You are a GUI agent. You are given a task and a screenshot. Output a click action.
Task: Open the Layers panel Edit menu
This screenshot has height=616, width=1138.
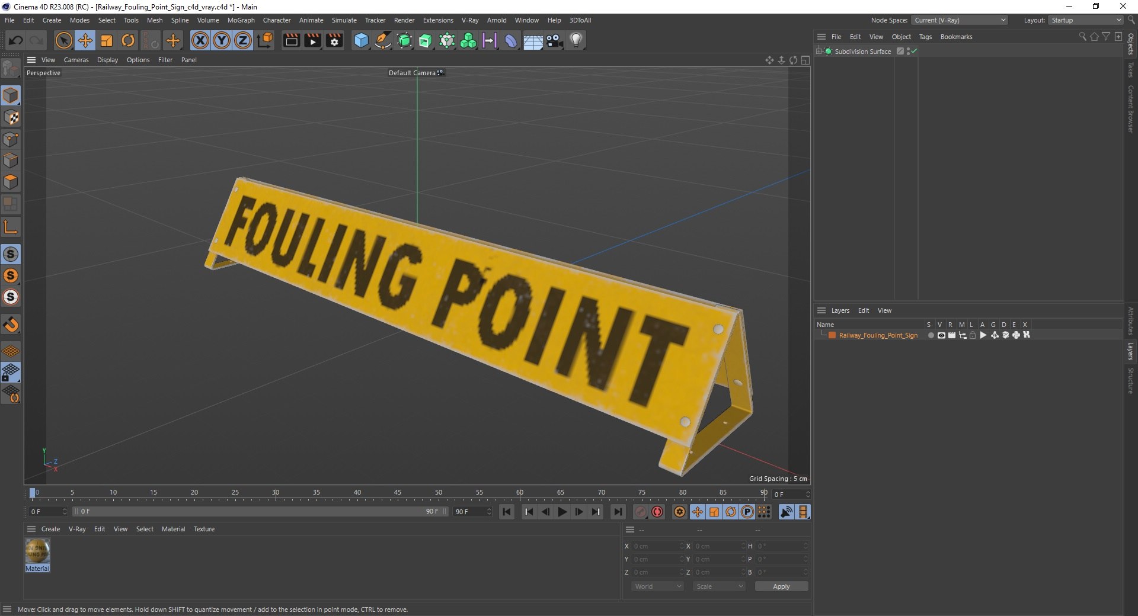(x=864, y=310)
